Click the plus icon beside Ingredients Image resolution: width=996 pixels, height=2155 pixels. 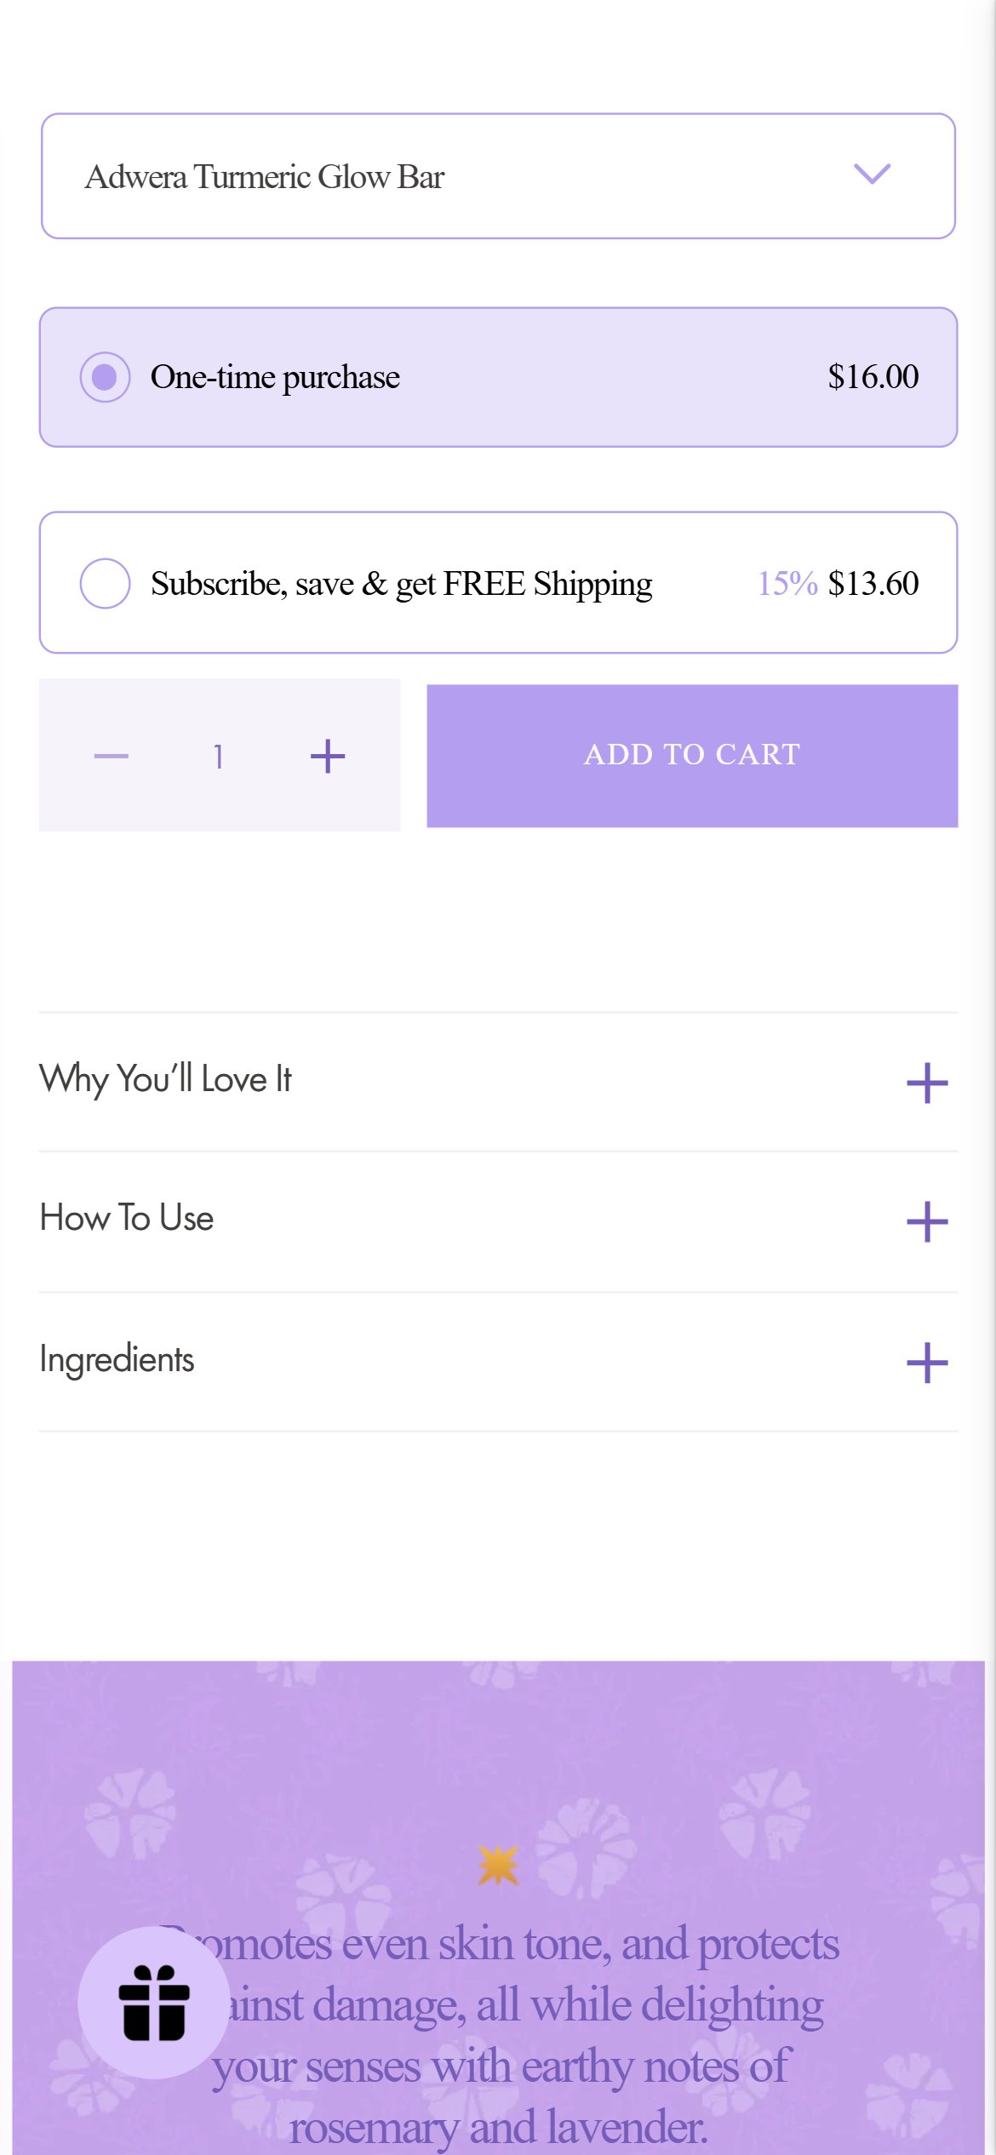927,1363
